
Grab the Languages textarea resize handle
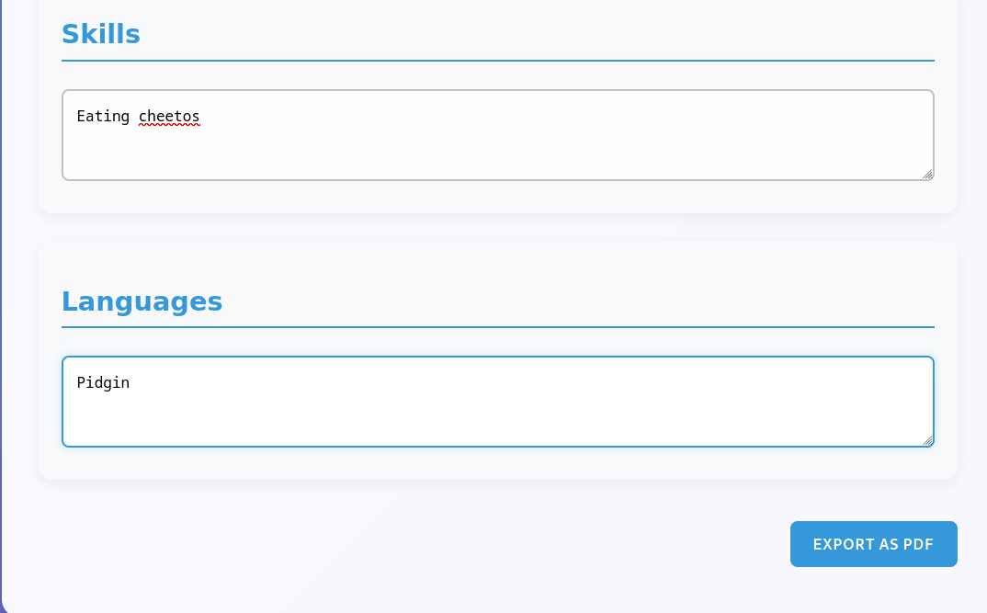coord(927,440)
